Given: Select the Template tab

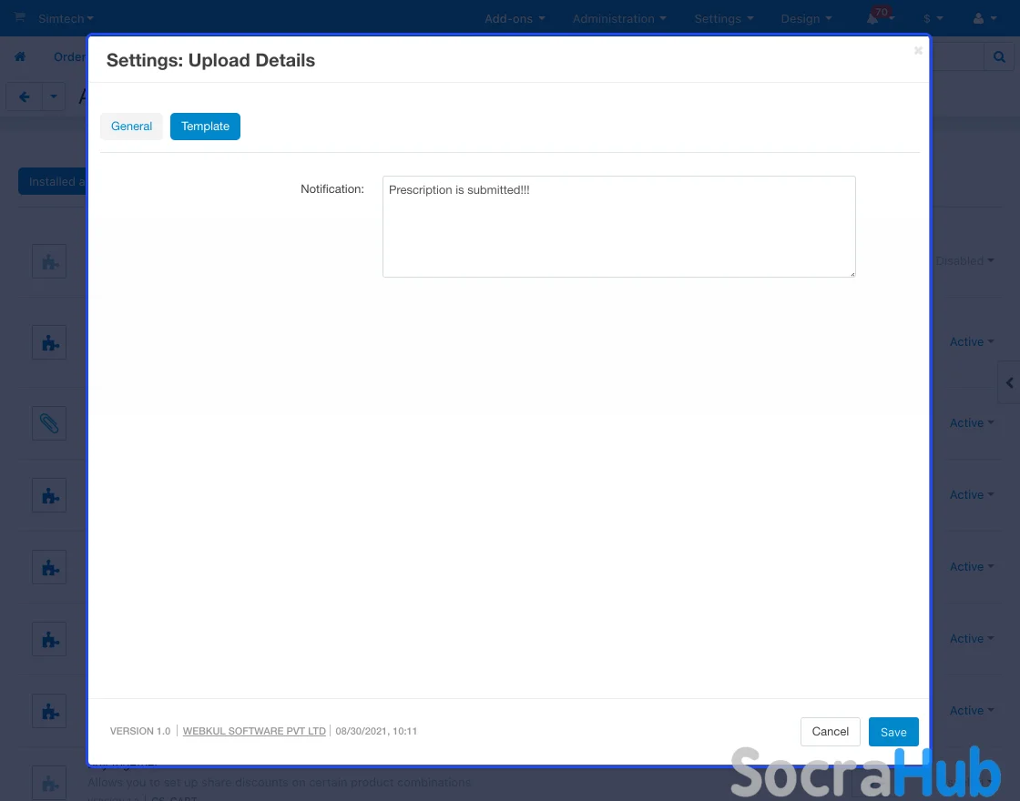Looking at the screenshot, I should click(x=205, y=127).
